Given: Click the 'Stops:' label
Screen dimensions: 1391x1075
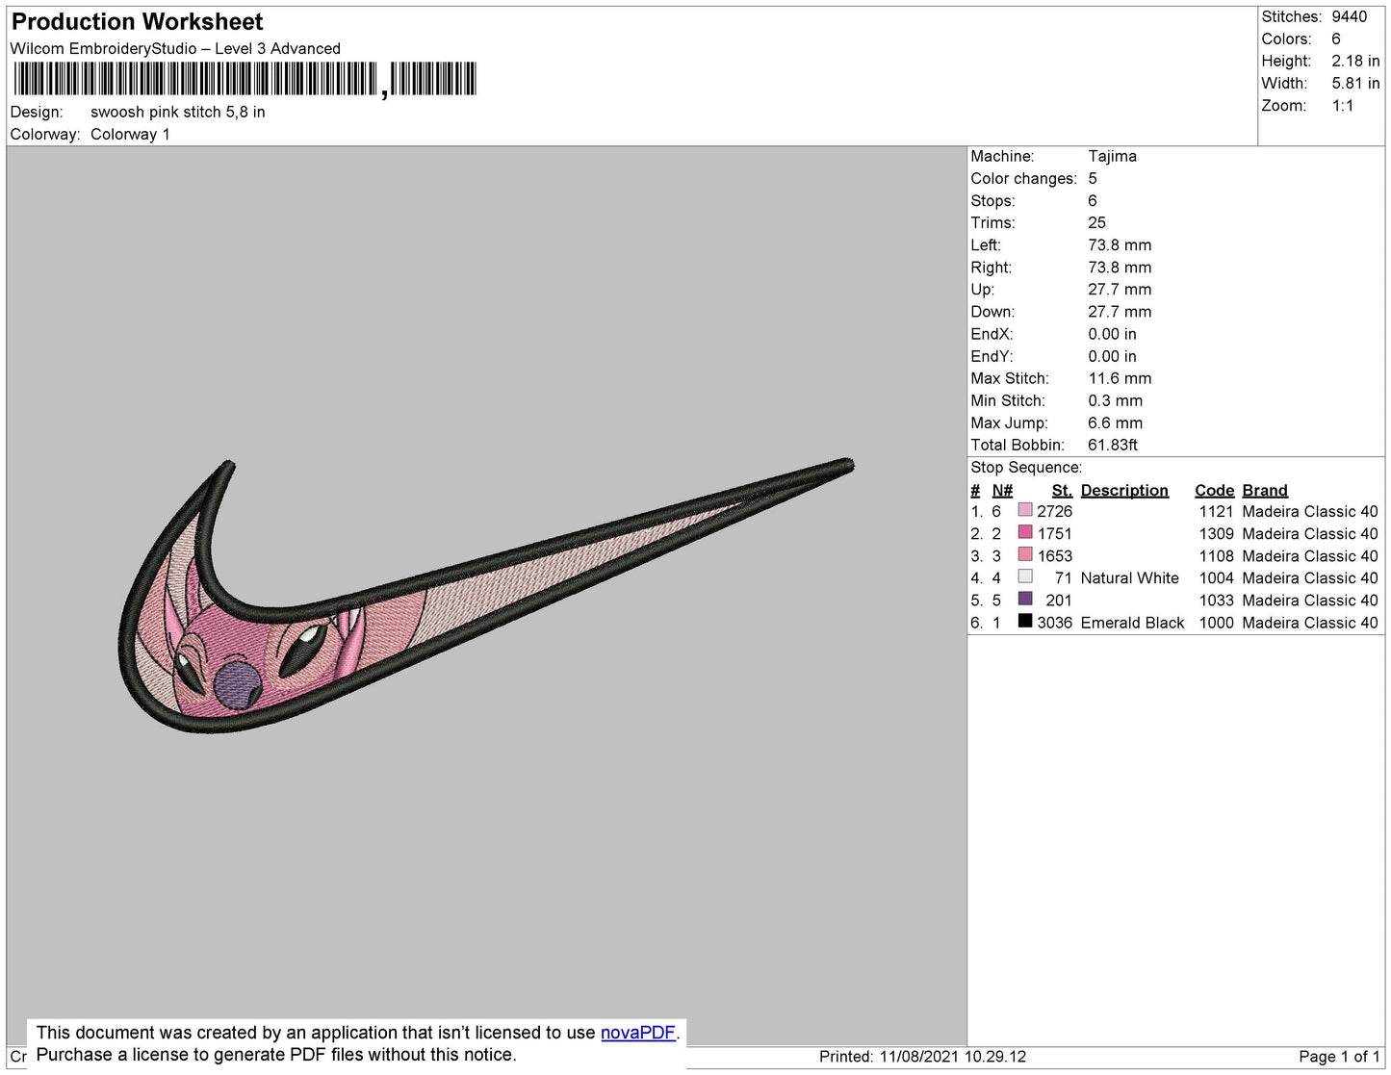Looking at the screenshot, I should coord(992,201).
